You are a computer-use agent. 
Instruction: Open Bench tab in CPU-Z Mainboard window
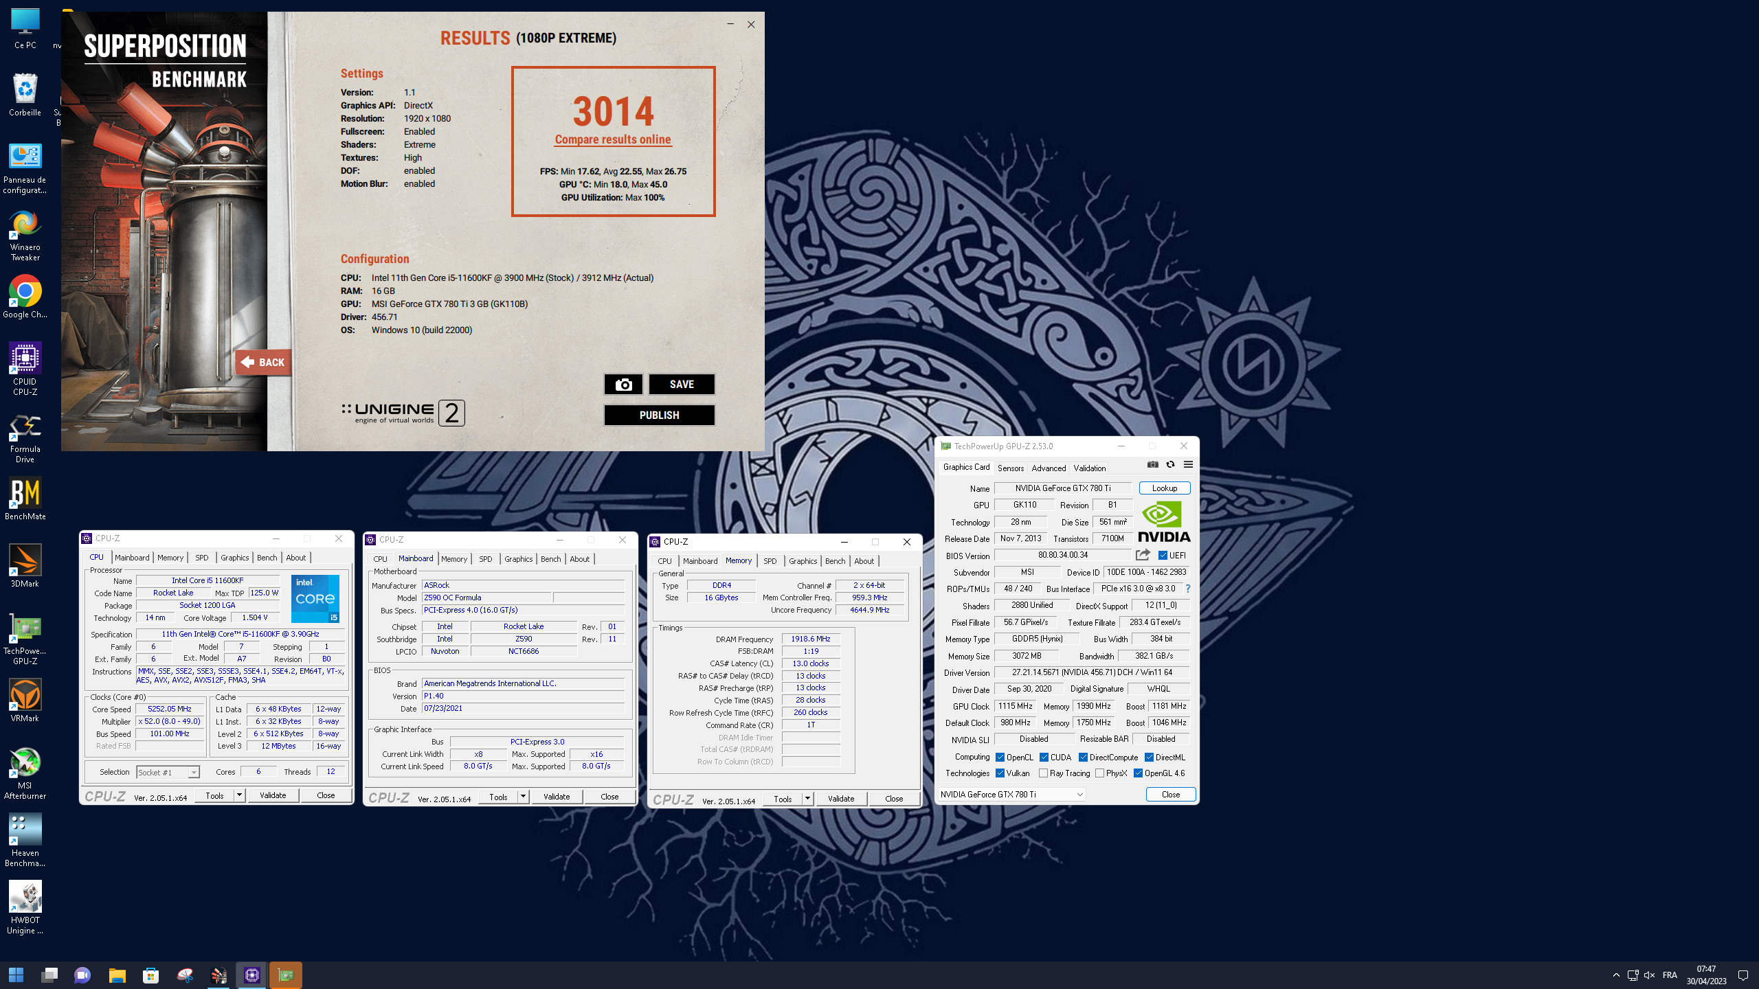(x=550, y=559)
